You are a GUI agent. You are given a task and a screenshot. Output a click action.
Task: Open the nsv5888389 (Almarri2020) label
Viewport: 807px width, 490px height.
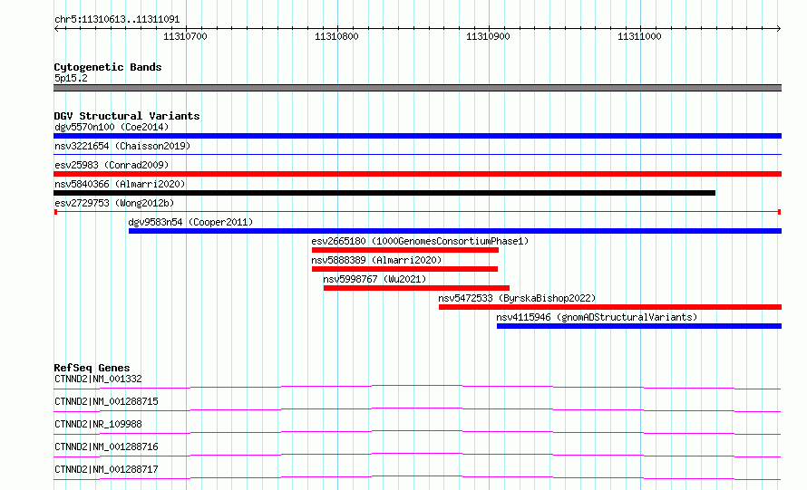tap(376, 260)
